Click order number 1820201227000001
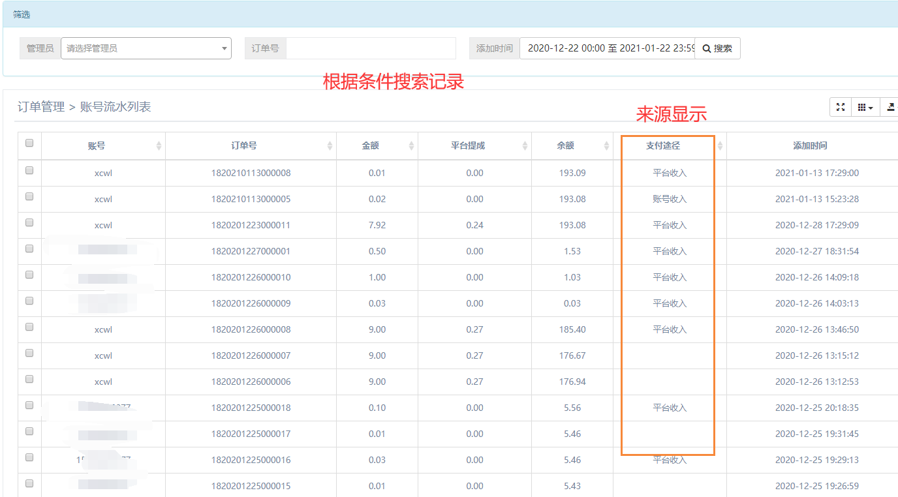The width and height of the screenshot is (898, 497). coord(251,251)
